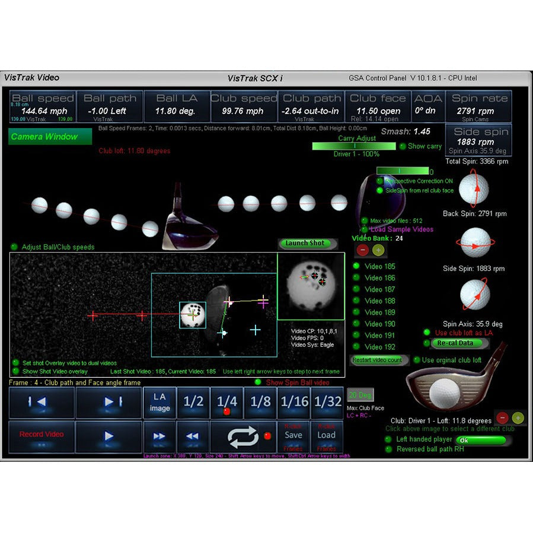Viewport: 533px width, 533px height.
Task: Open the Camera Window
Action: tap(50, 136)
